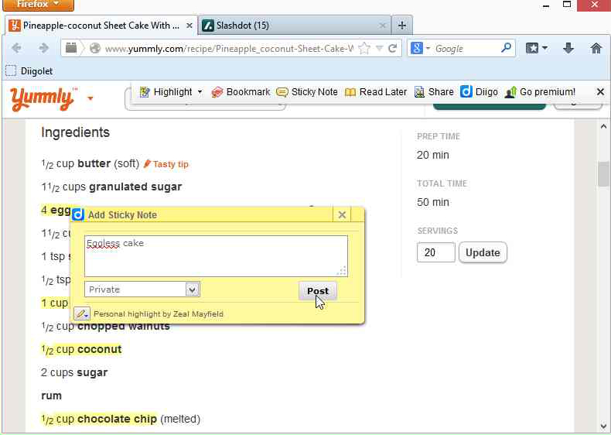Minimize the Firefox window
The image size is (611, 435).
(x=545, y=5)
